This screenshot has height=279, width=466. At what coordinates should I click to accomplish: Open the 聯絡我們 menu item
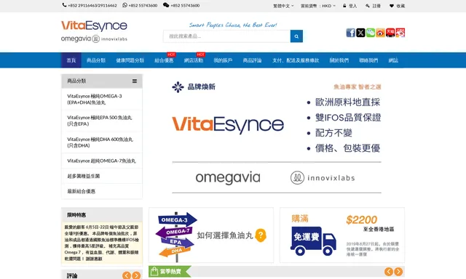[x=368, y=60]
